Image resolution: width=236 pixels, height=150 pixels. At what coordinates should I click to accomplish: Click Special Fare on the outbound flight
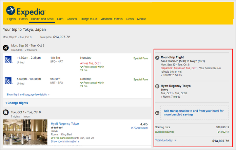coord(141,58)
